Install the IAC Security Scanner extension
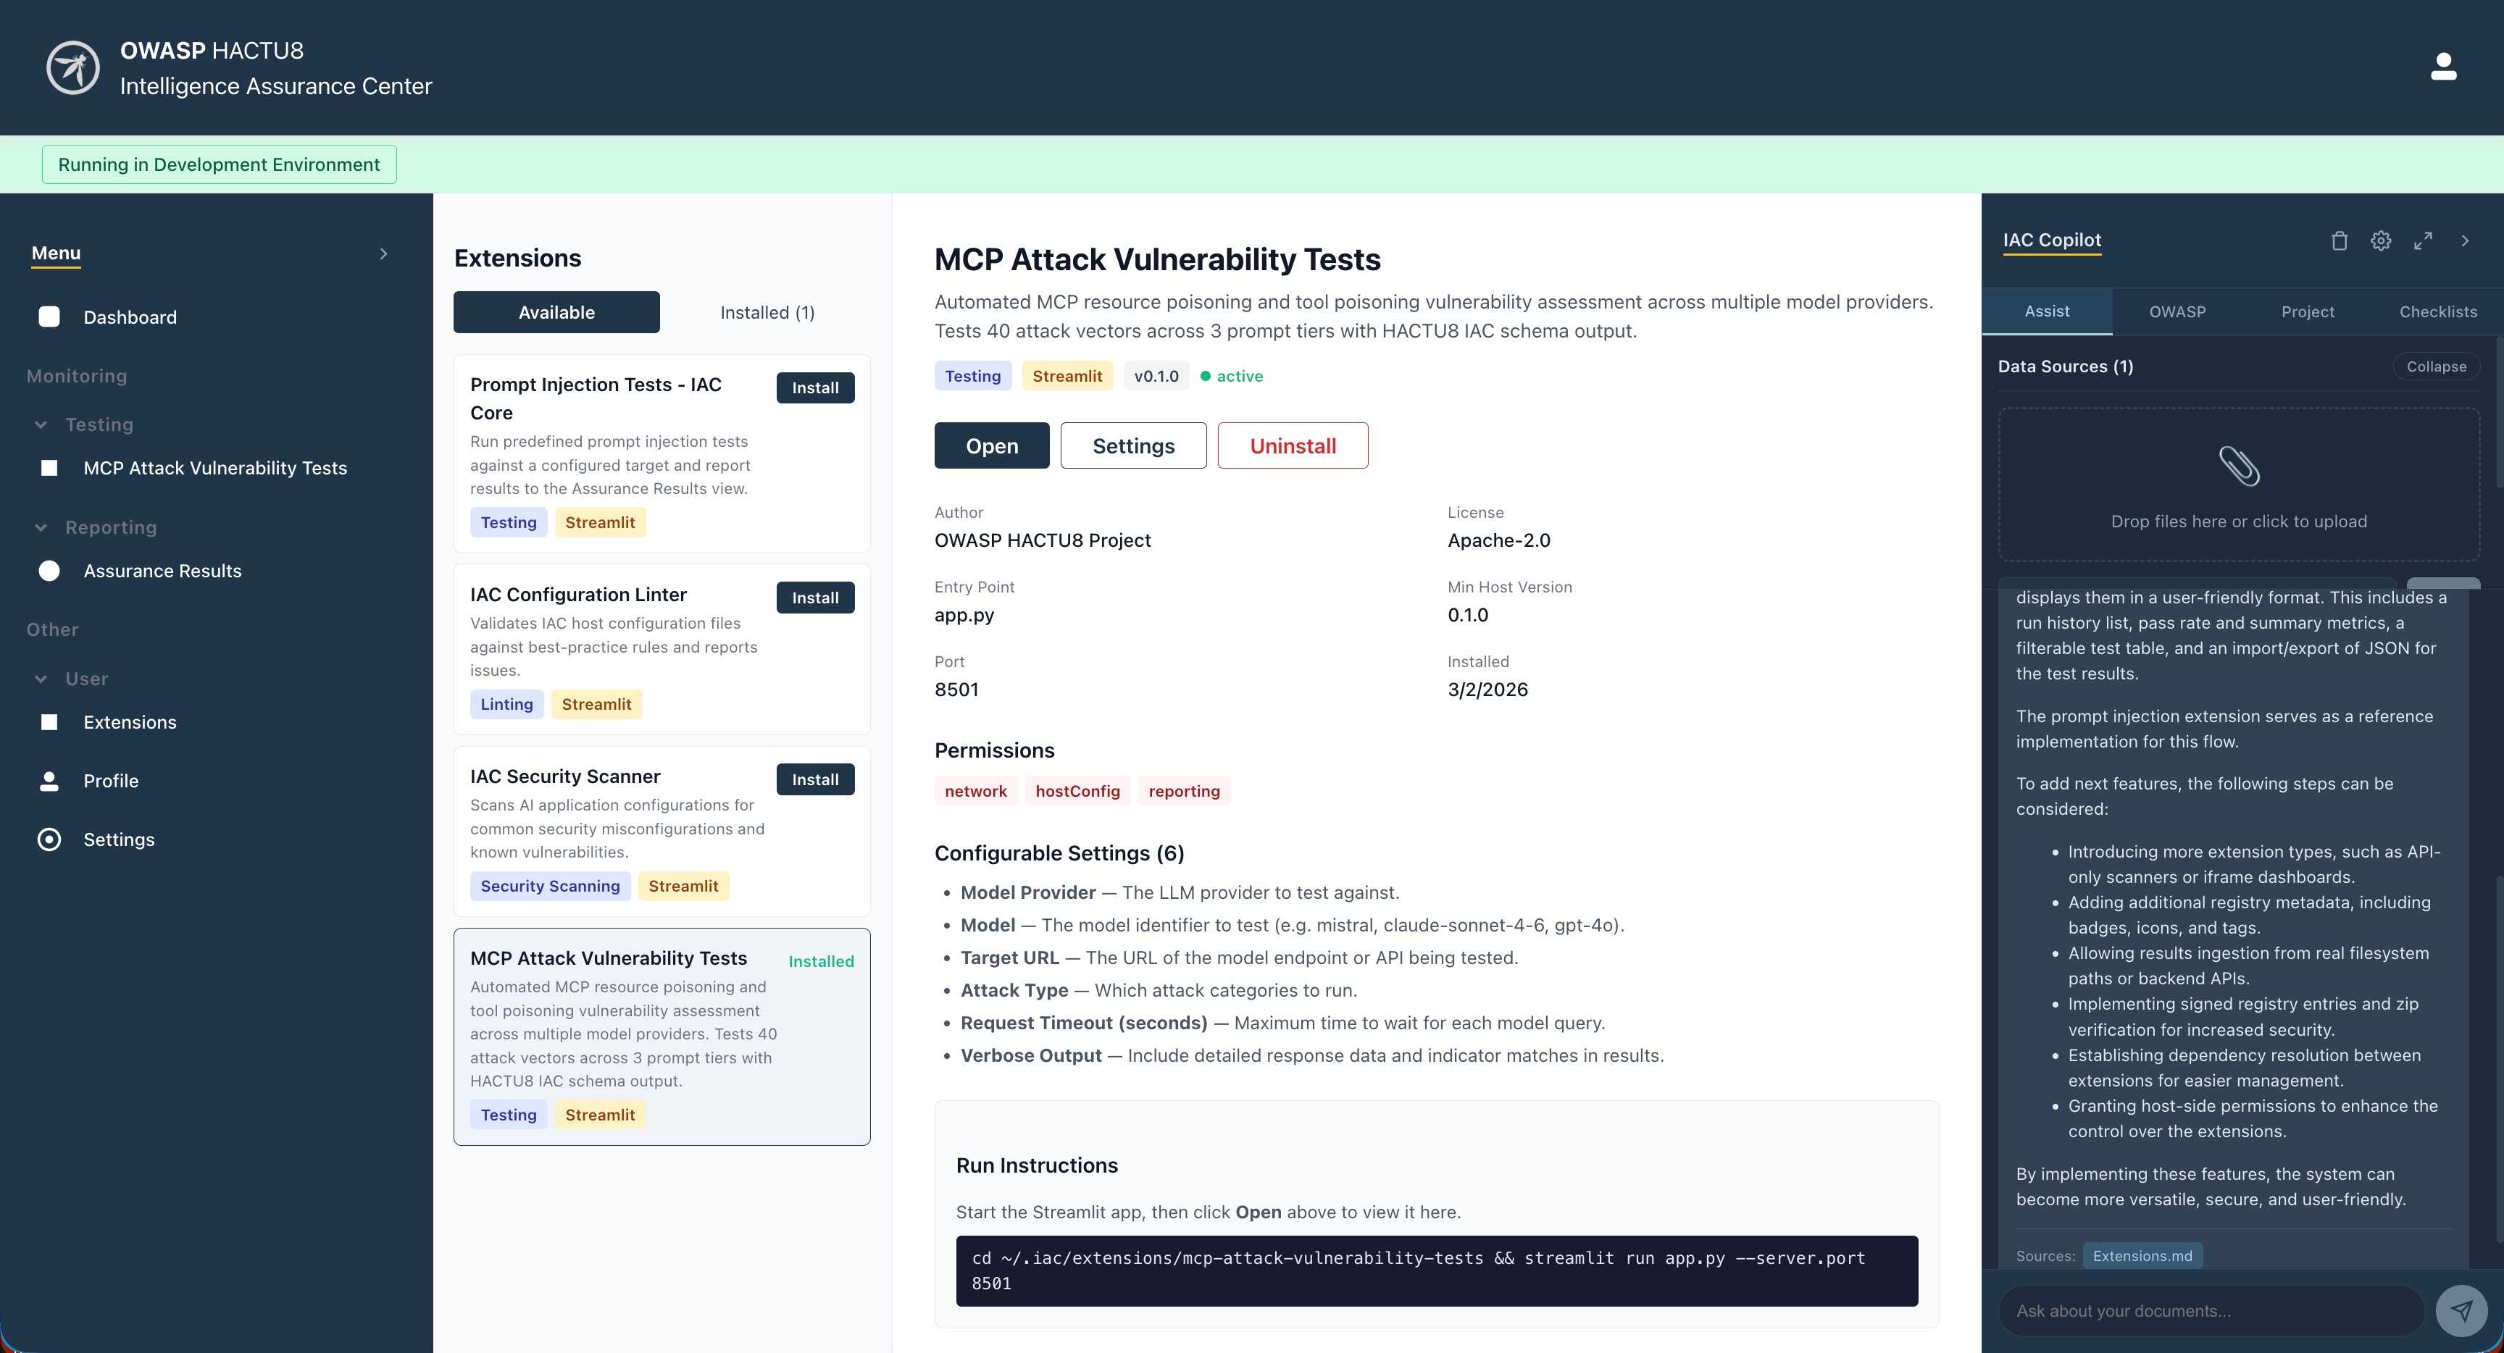The height and width of the screenshot is (1353, 2504). point(814,779)
